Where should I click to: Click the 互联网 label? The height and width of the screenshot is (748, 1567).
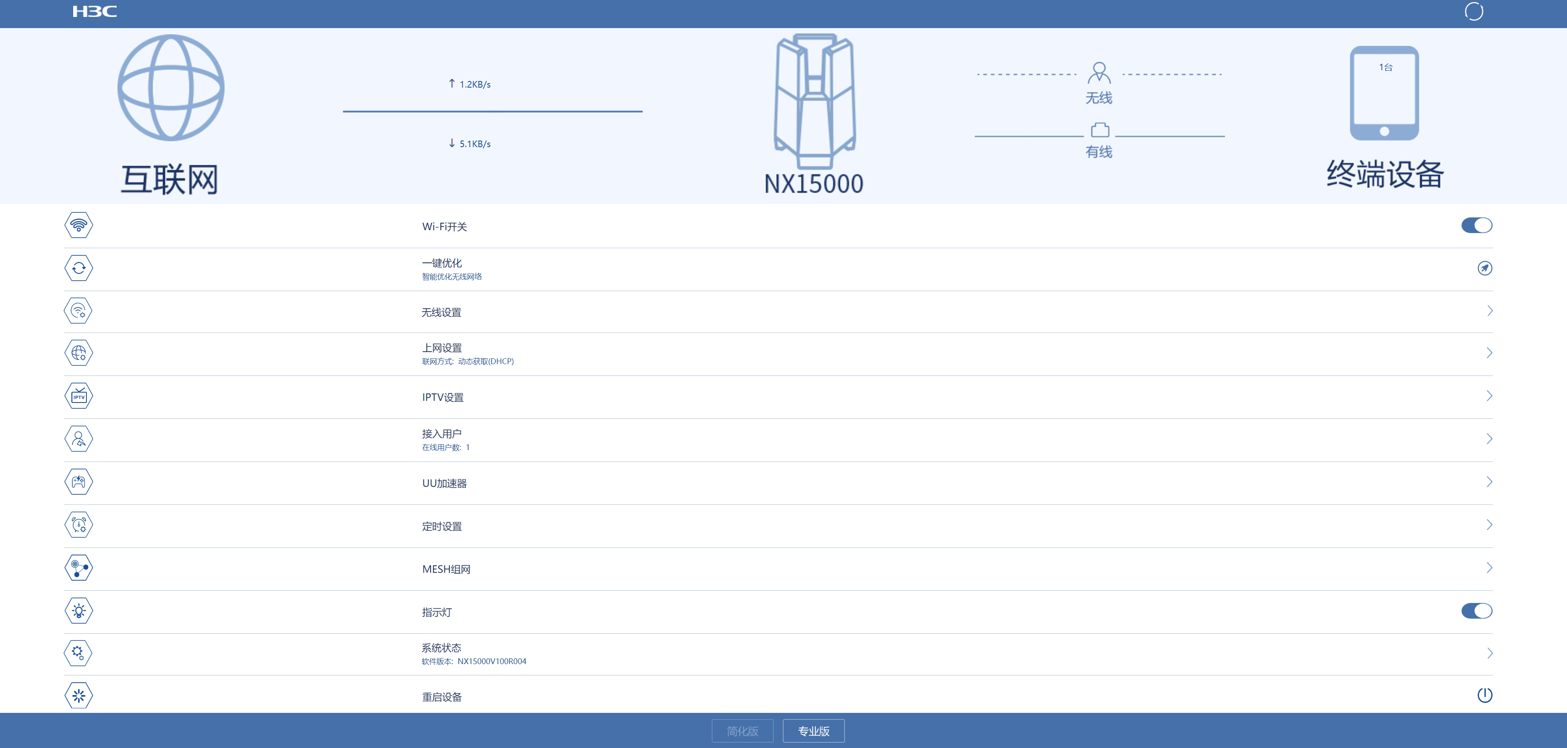click(169, 179)
